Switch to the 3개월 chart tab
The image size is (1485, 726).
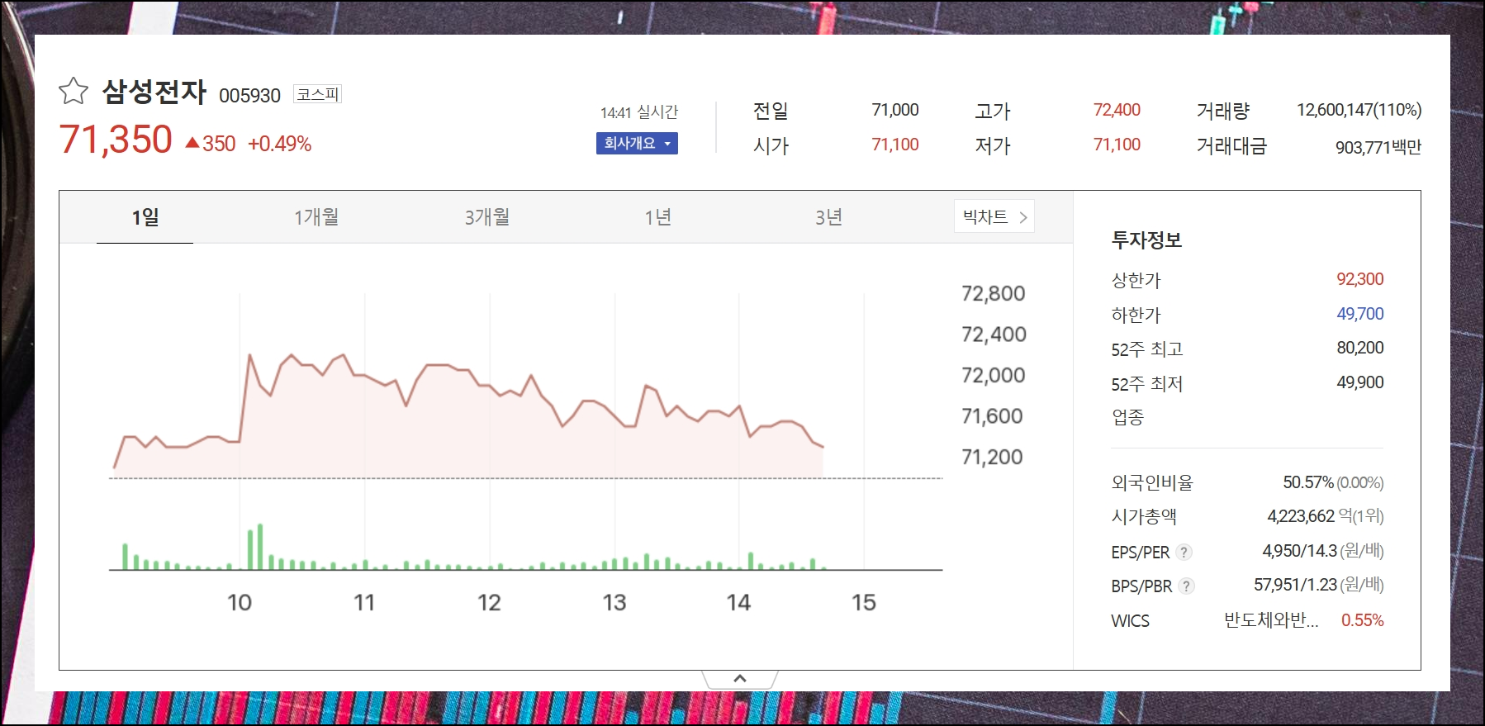pos(487,217)
